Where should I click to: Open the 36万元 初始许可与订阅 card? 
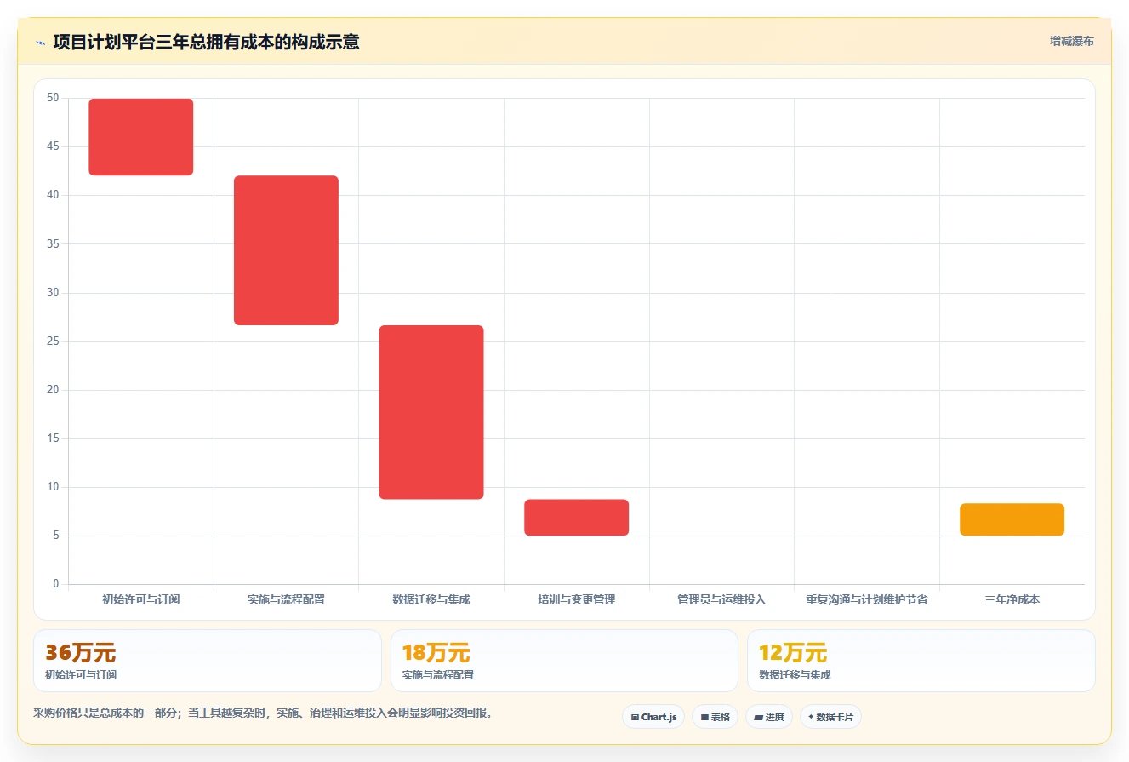208,661
